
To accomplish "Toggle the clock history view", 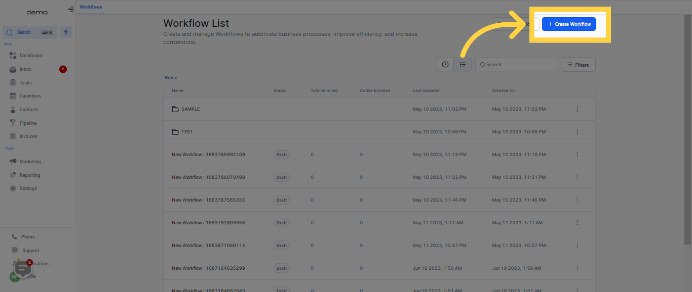I will (445, 64).
